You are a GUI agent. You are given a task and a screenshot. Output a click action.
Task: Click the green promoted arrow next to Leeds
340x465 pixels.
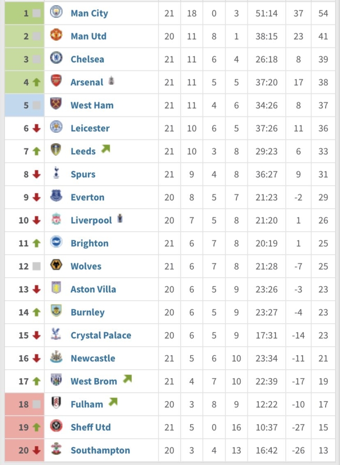tap(106, 148)
